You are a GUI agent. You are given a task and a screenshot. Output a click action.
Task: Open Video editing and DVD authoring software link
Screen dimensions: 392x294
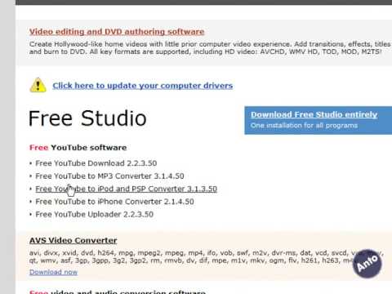(x=117, y=32)
